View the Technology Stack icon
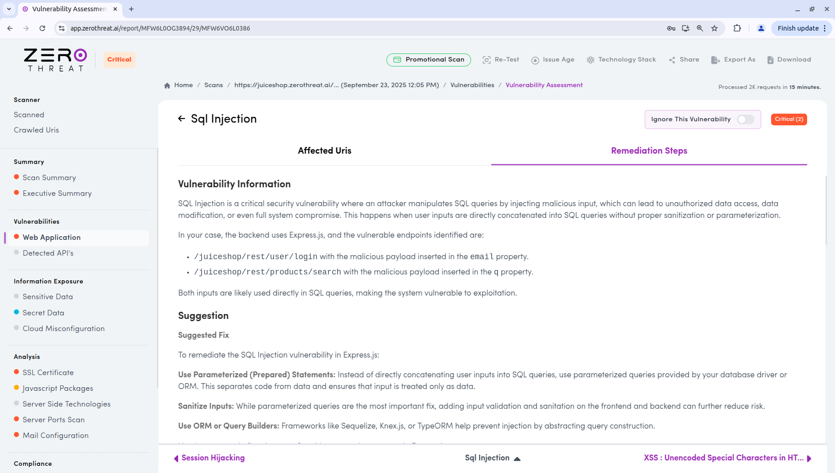Screen dimensions: 835x473 click(x=590, y=59)
